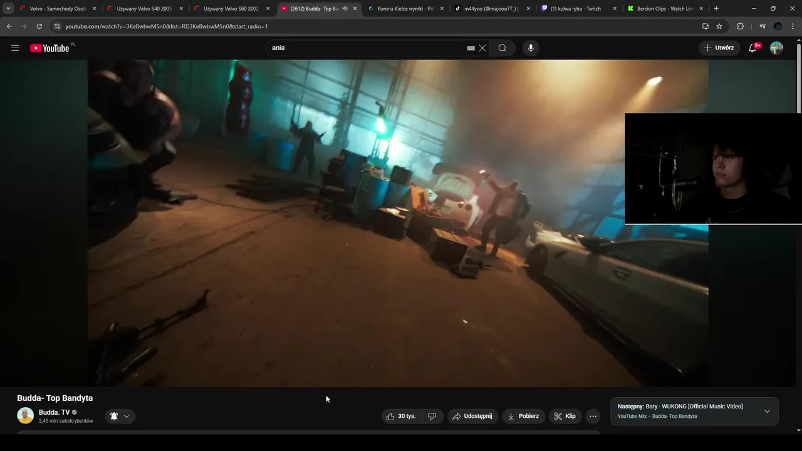This screenshot has width=802, height=451.
Task: Like the video with thumbs-up 30 tys.
Action: [x=401, y=416]
